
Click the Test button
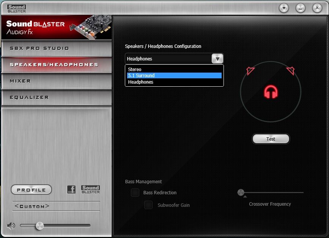coord(271,139)
